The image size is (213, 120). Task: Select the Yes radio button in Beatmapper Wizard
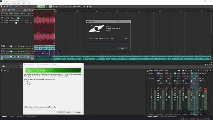pyautogui.click(x=27, y=82)
